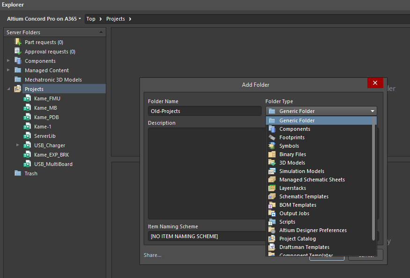Expand the Components tree node

[8, 61]
